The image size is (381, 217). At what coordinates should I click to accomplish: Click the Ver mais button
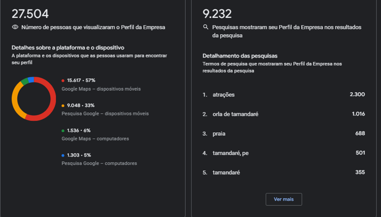click(x=284, y=199)
